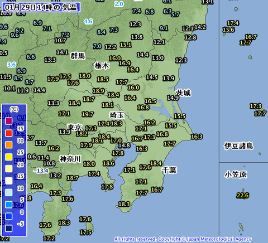Click the bright yellow legend swatch above 20
This screenshot has height=243, width=268.
click(9, 157)
